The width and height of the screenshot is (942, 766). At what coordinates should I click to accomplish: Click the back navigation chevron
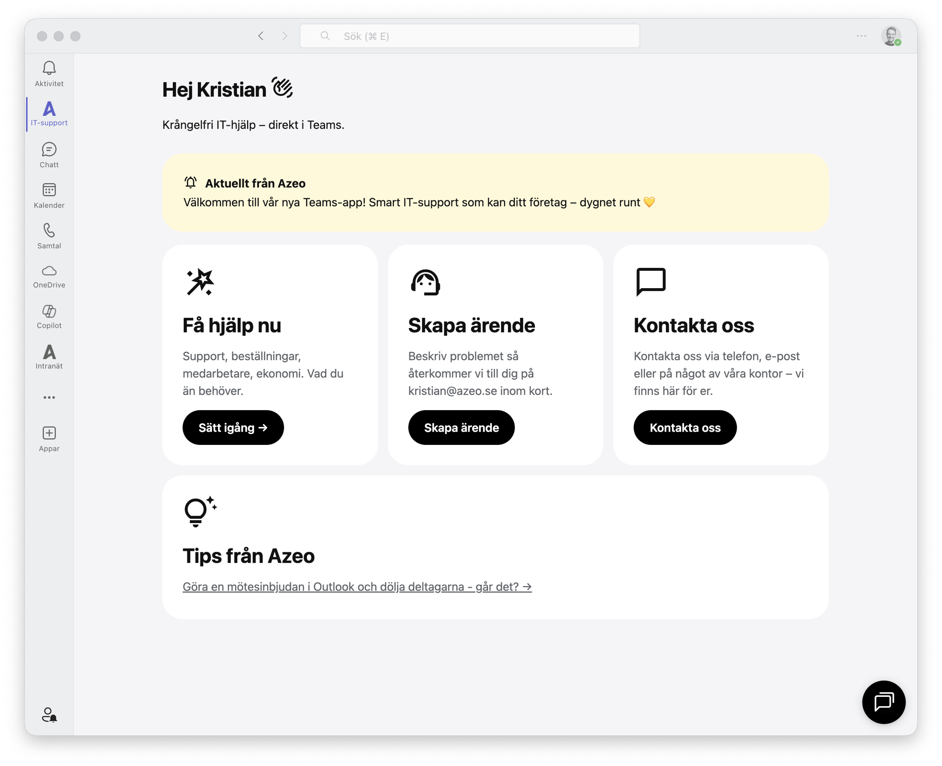(x=261, y=35)
